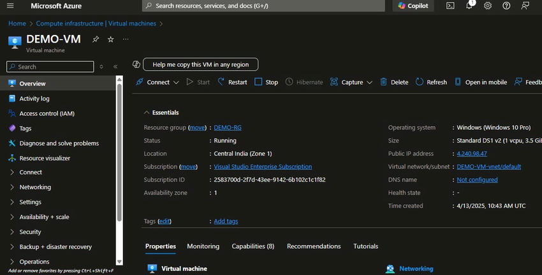Screen dimensions: 542x275
Task: Click the Diagnose and solve problems icon
Action: [x=12, y=143]
